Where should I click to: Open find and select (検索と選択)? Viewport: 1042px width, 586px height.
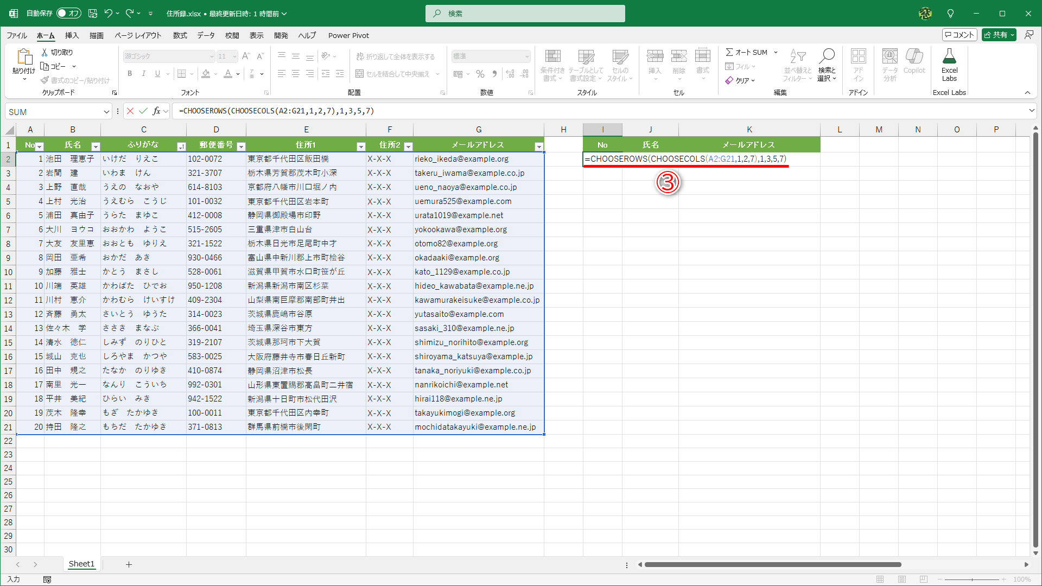[x=827, y=65]
